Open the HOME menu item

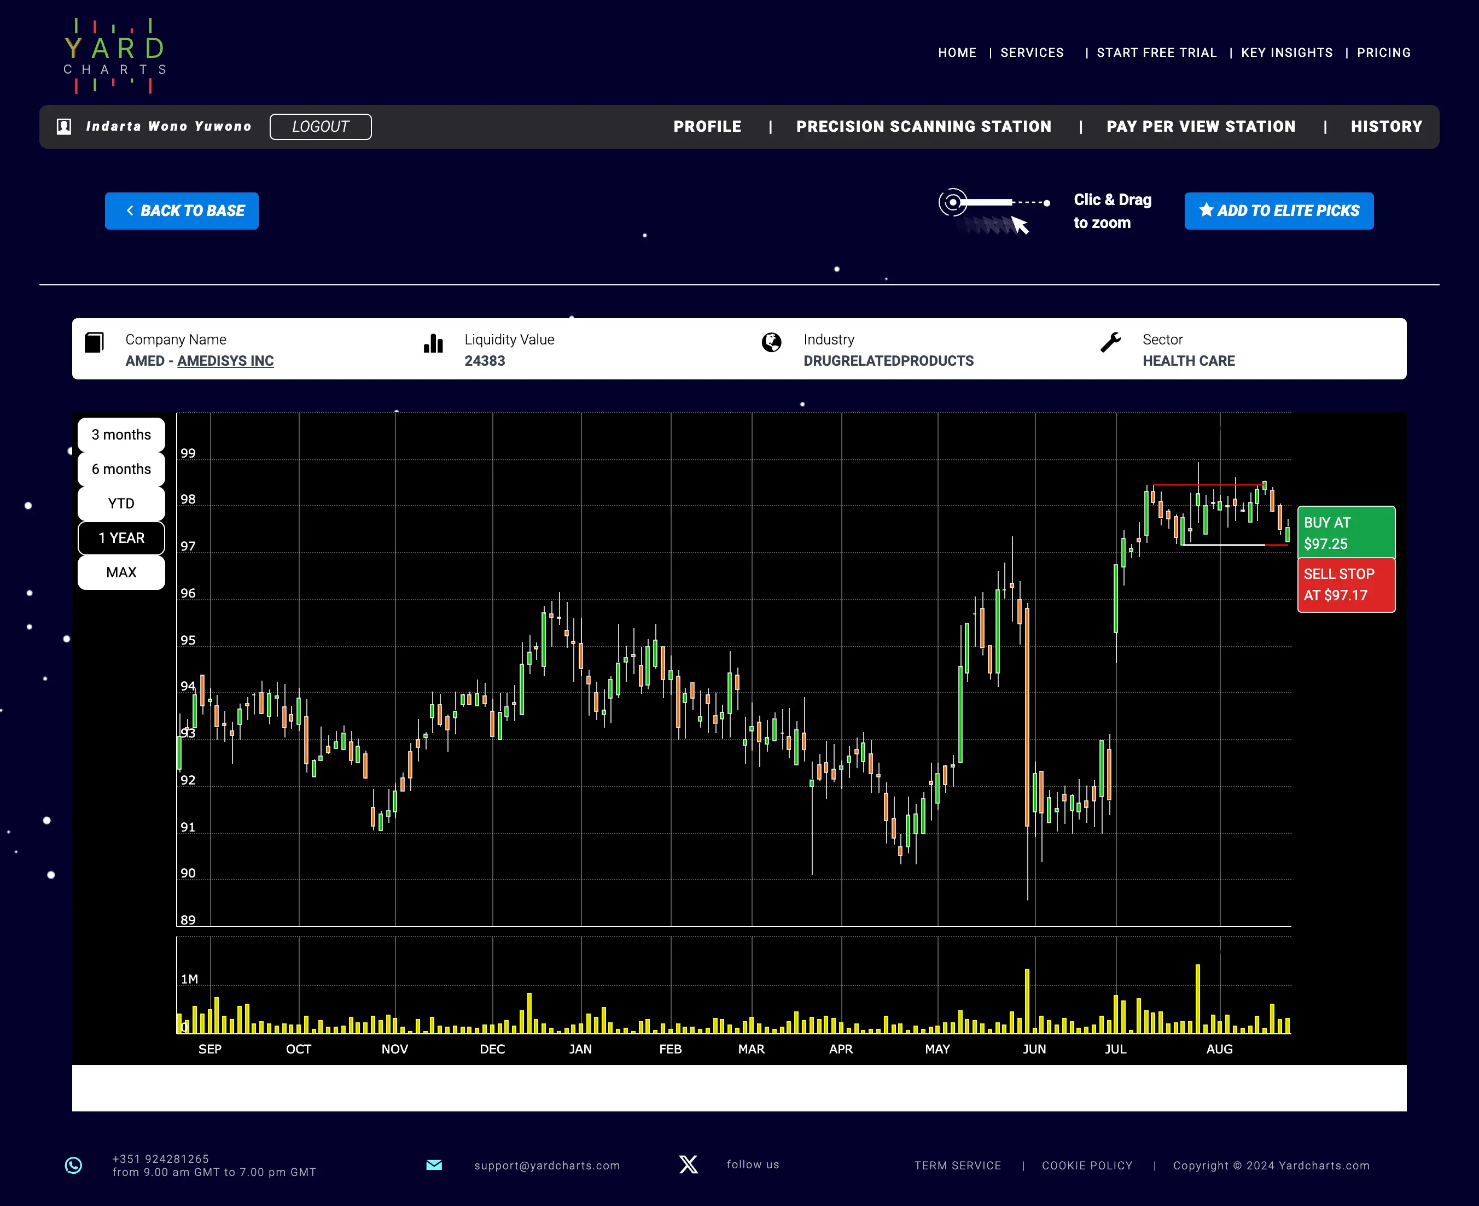pyautogui.click(x=957, y=53)
